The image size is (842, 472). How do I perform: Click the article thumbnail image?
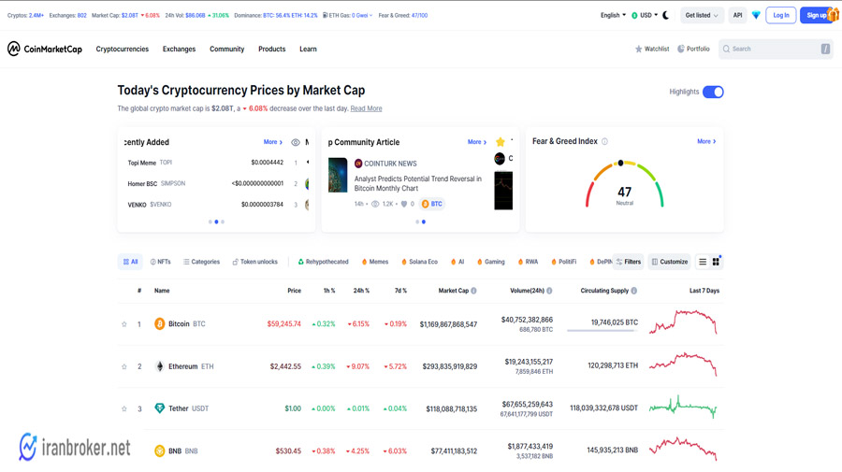[x=338, y=175]
